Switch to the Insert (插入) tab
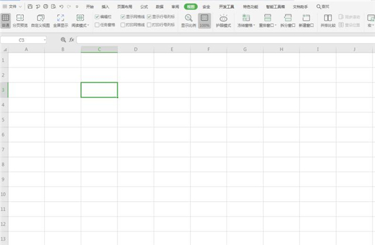This screenshot has height=245, width=375. coord(105,7)
